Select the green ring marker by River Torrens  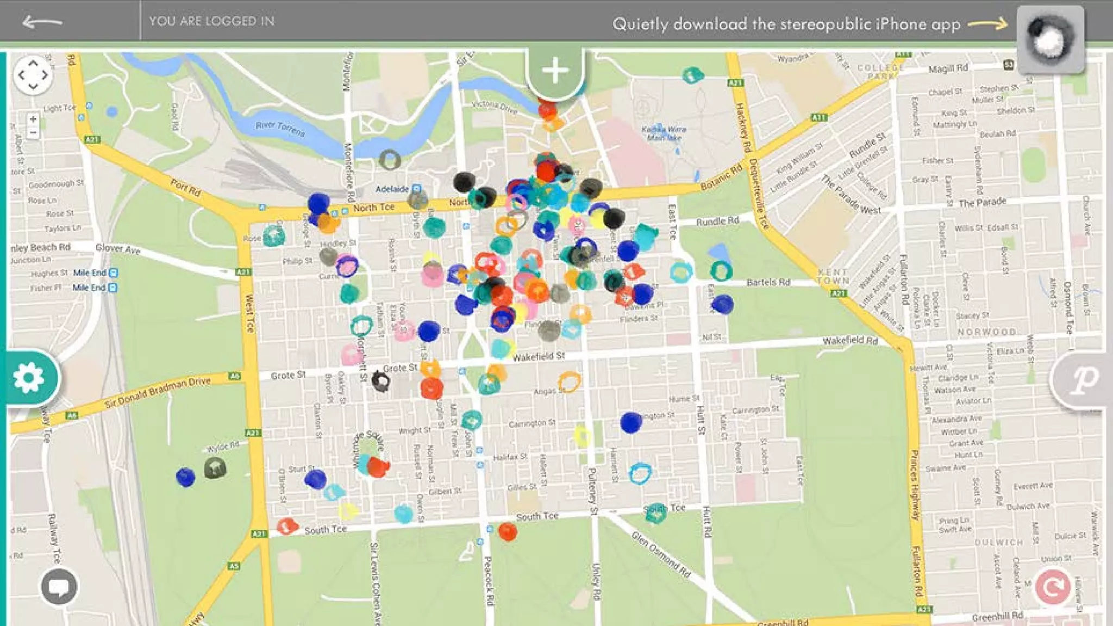coord(390,160)
